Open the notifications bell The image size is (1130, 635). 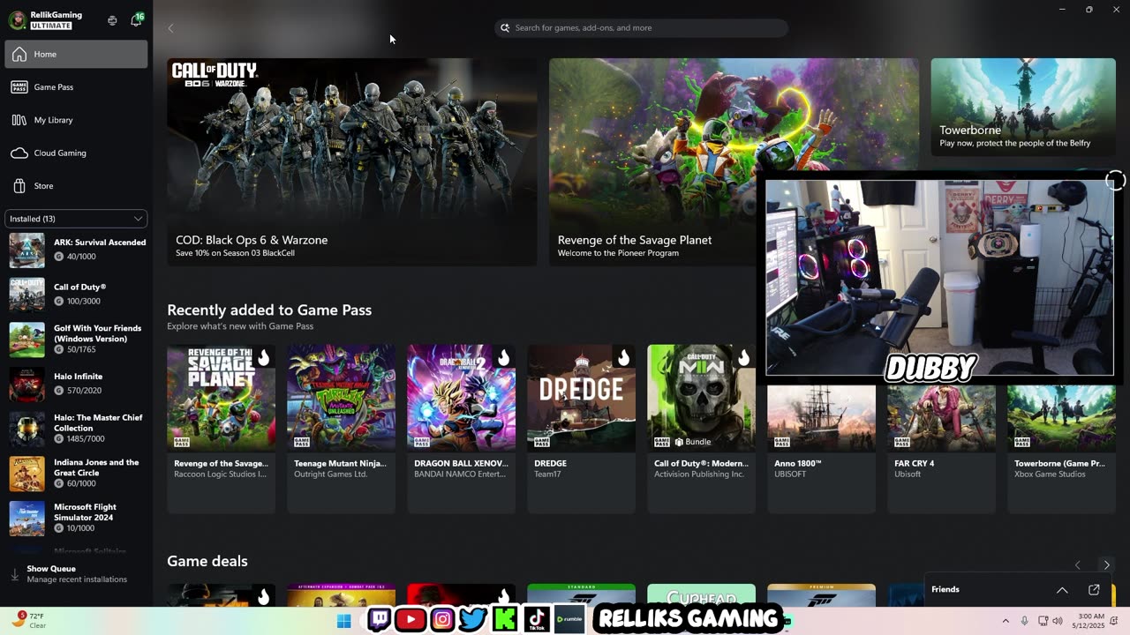pos(136,20)
